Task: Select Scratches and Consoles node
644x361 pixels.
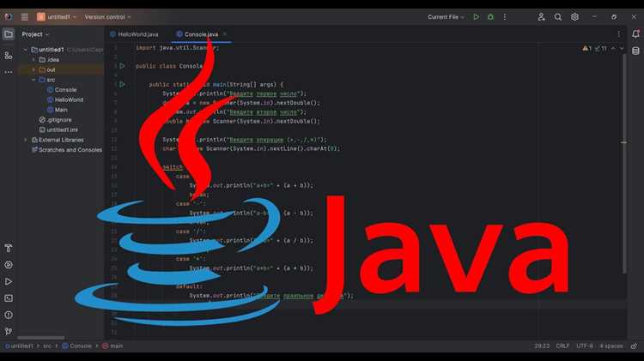Action: click(67, 150)
